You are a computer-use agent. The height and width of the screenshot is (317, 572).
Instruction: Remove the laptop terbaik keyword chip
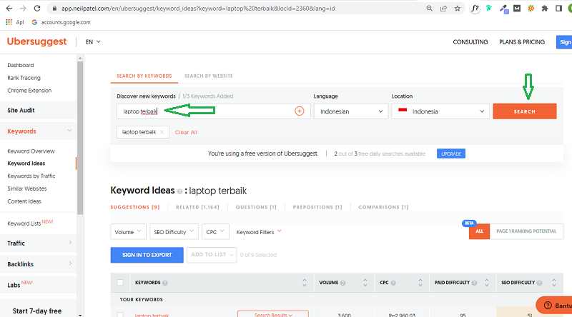(x=162, y=132)
